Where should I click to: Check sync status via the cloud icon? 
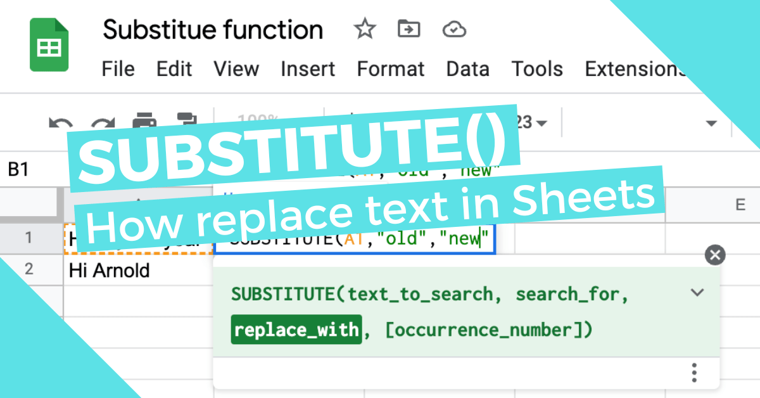[x=453, y=29]
